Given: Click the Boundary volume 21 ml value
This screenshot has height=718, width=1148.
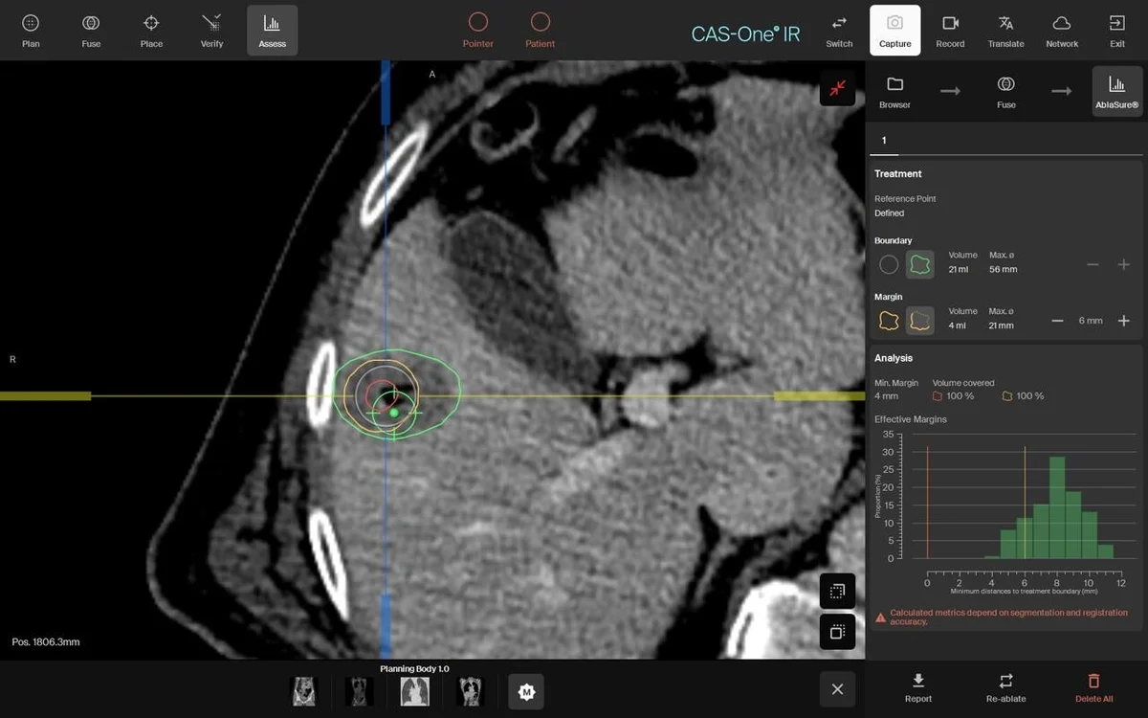Looking at the screenshot, I should [958, 269].
